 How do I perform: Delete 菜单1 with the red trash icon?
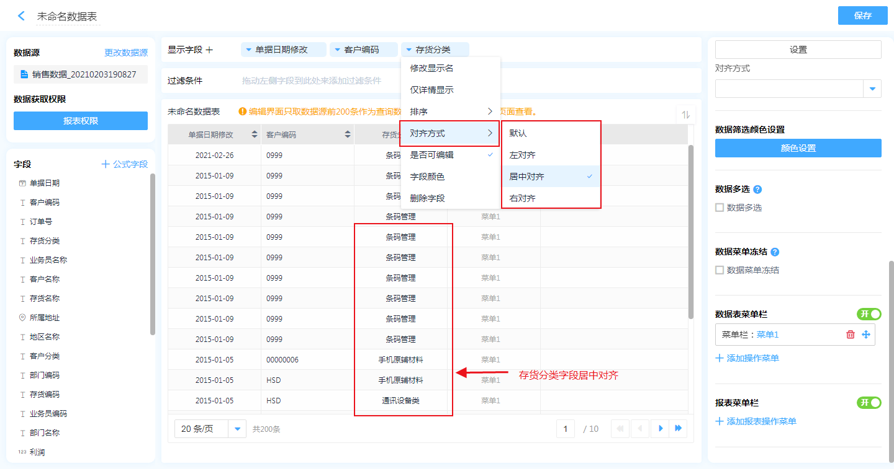coord(851,335)
